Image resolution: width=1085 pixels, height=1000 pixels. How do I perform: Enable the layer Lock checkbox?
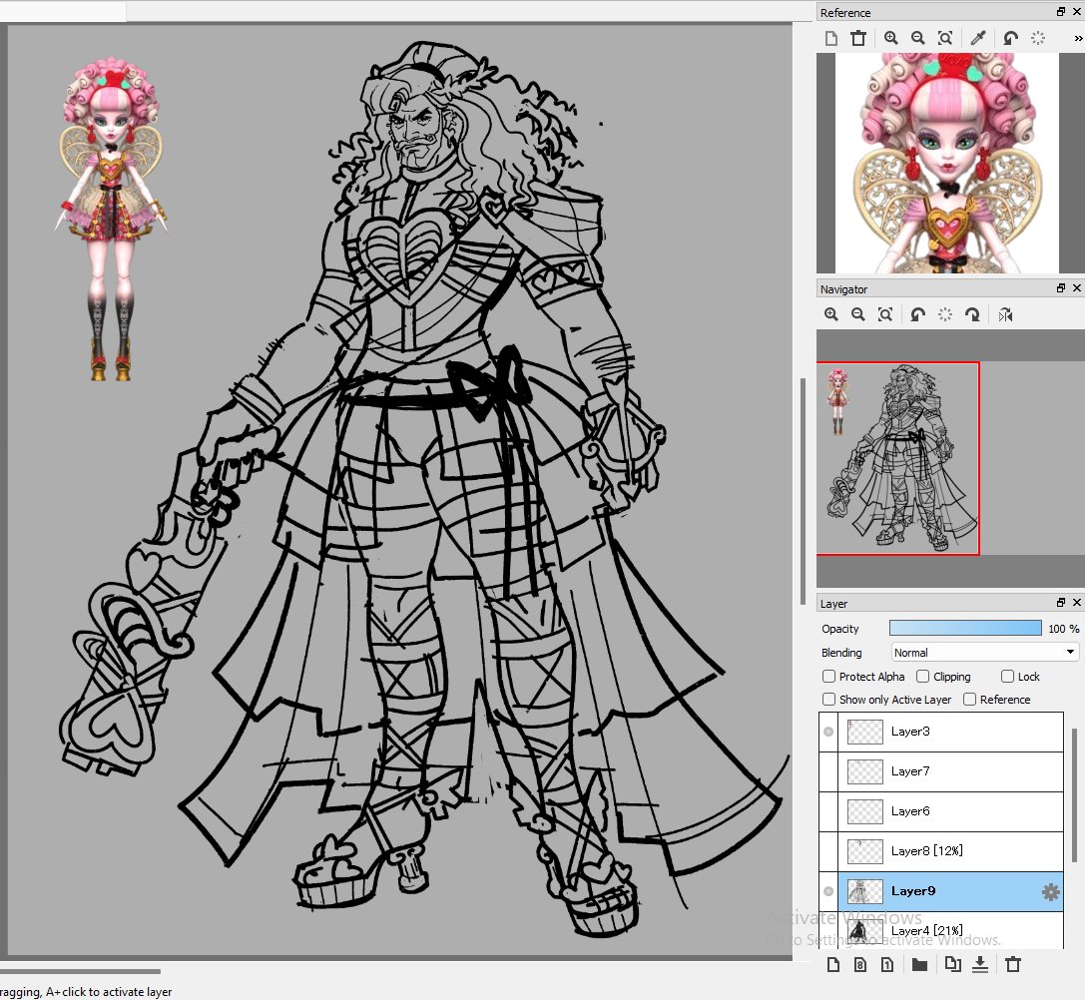(1007, 676)
